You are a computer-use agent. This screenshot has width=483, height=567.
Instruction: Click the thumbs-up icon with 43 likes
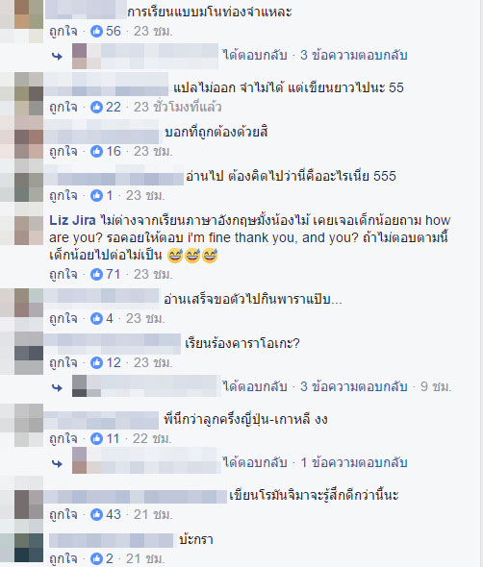pyautogui.click(x=96, y=514)
